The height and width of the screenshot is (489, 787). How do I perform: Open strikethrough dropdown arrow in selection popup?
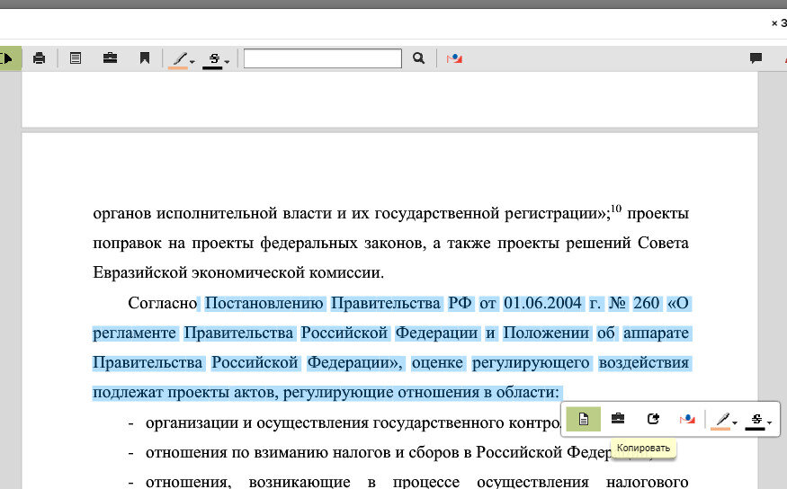769,422
